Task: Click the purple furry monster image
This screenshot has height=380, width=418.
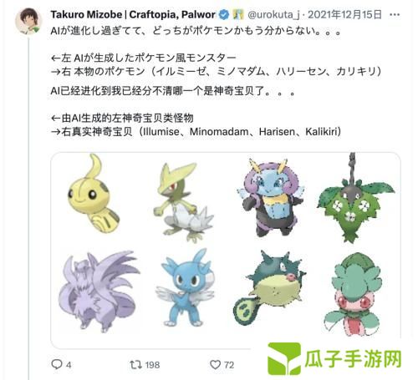Action: point(98,291)
